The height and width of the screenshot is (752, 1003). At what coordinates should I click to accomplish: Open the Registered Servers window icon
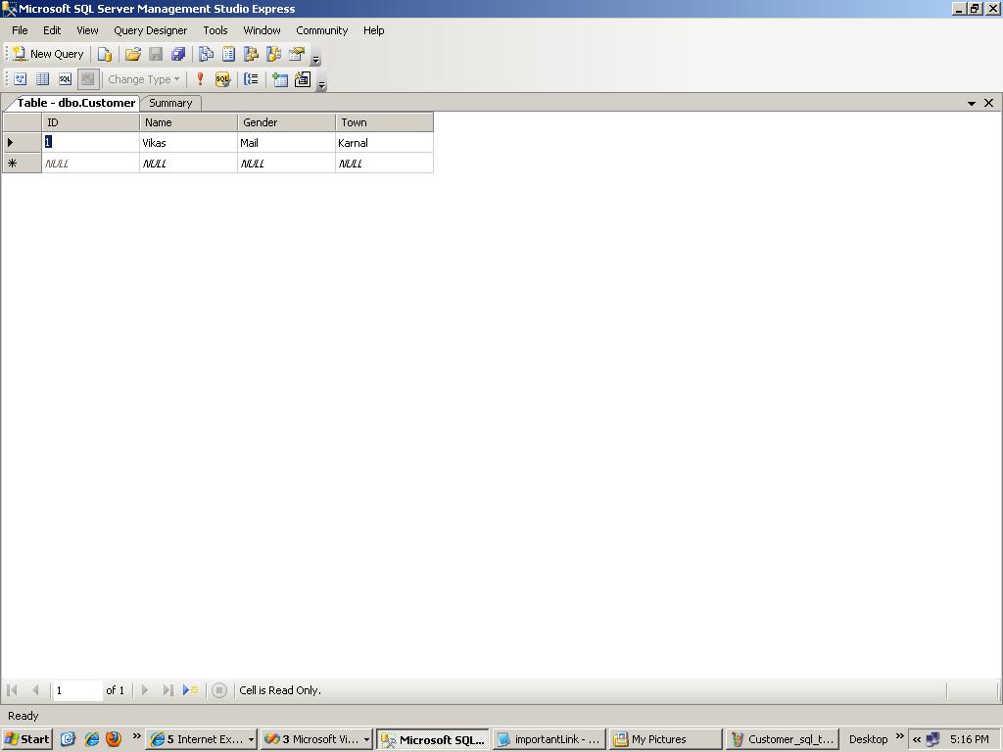click(x=206, y=55)
